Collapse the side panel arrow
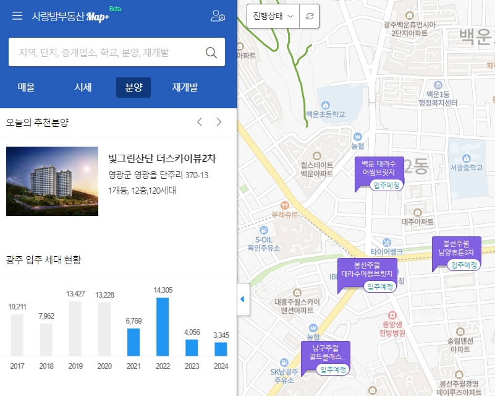The width and height of the screenshot is (495, 396). click(x=242, y=299)
